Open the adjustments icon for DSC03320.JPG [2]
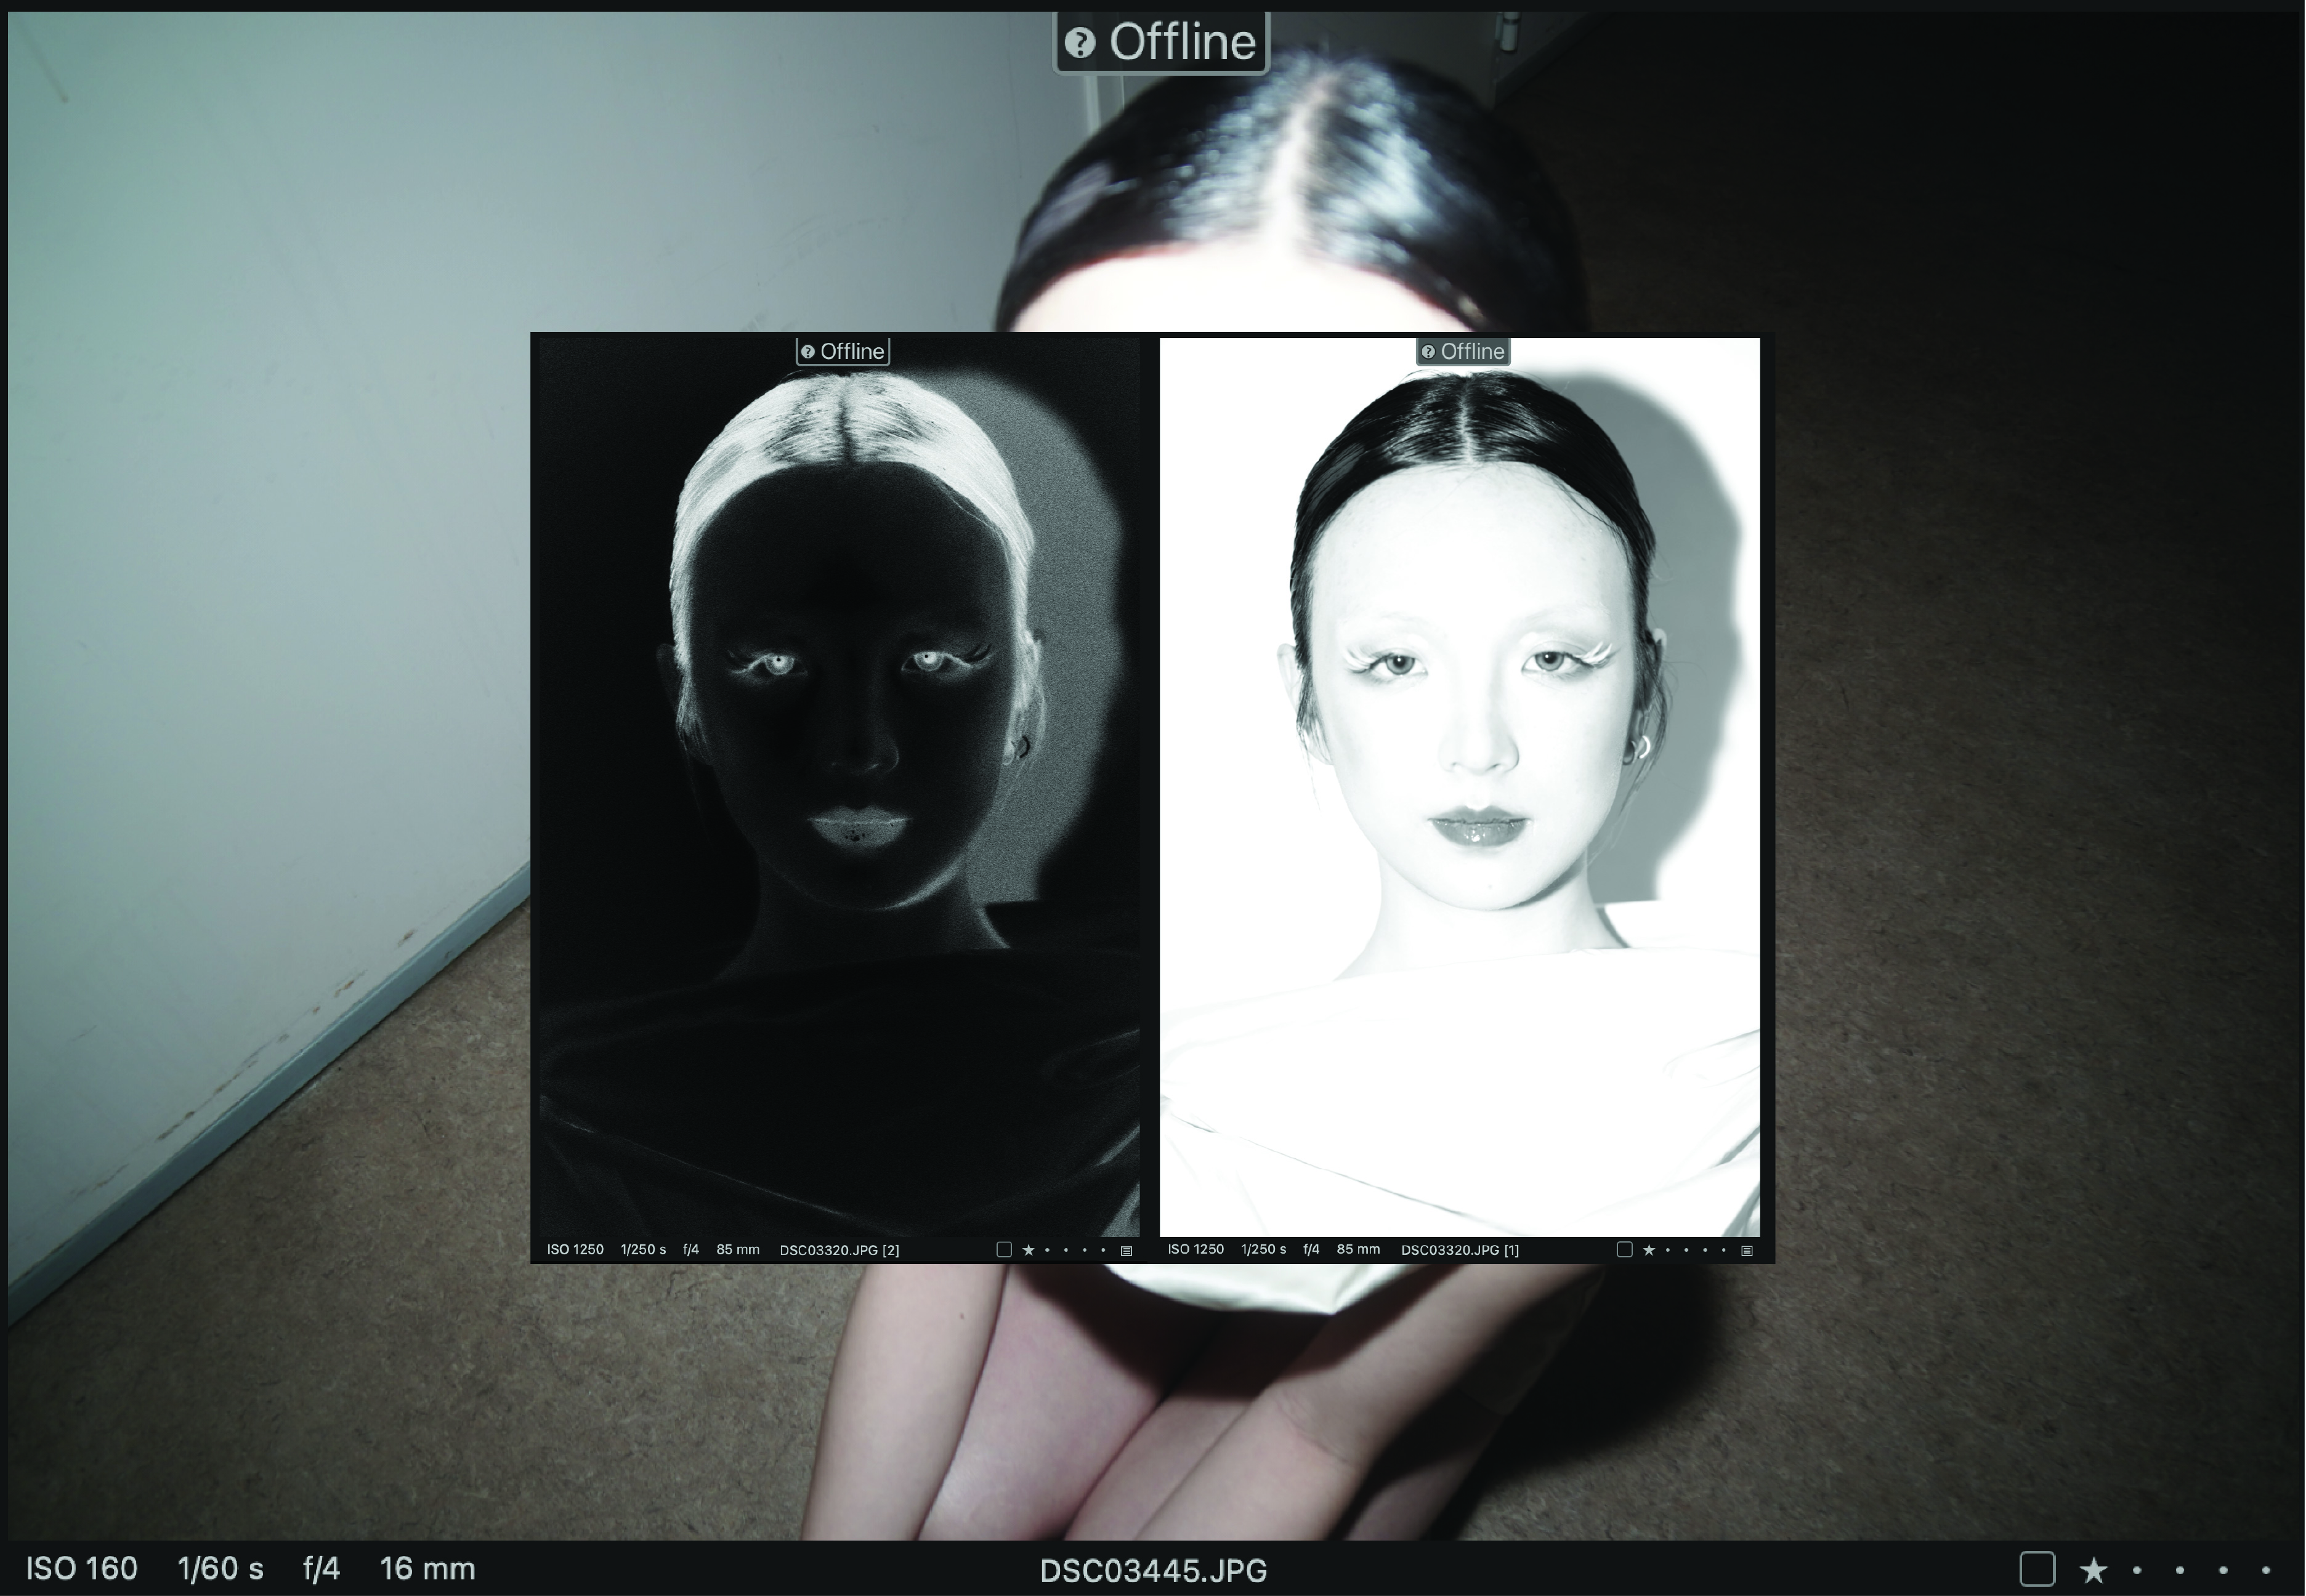Image resolution: width=2306 pixels, height=1596 pixels. point(1126,1251)
